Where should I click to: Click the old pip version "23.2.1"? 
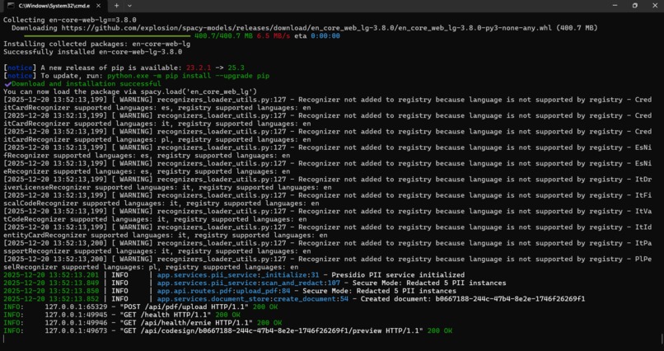coord(200,68)
